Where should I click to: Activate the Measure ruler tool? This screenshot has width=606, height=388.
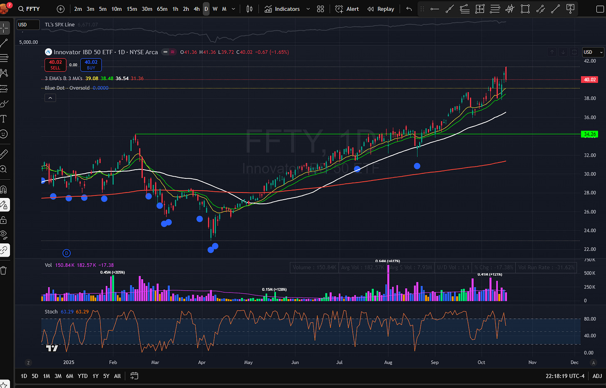point(5,154)
